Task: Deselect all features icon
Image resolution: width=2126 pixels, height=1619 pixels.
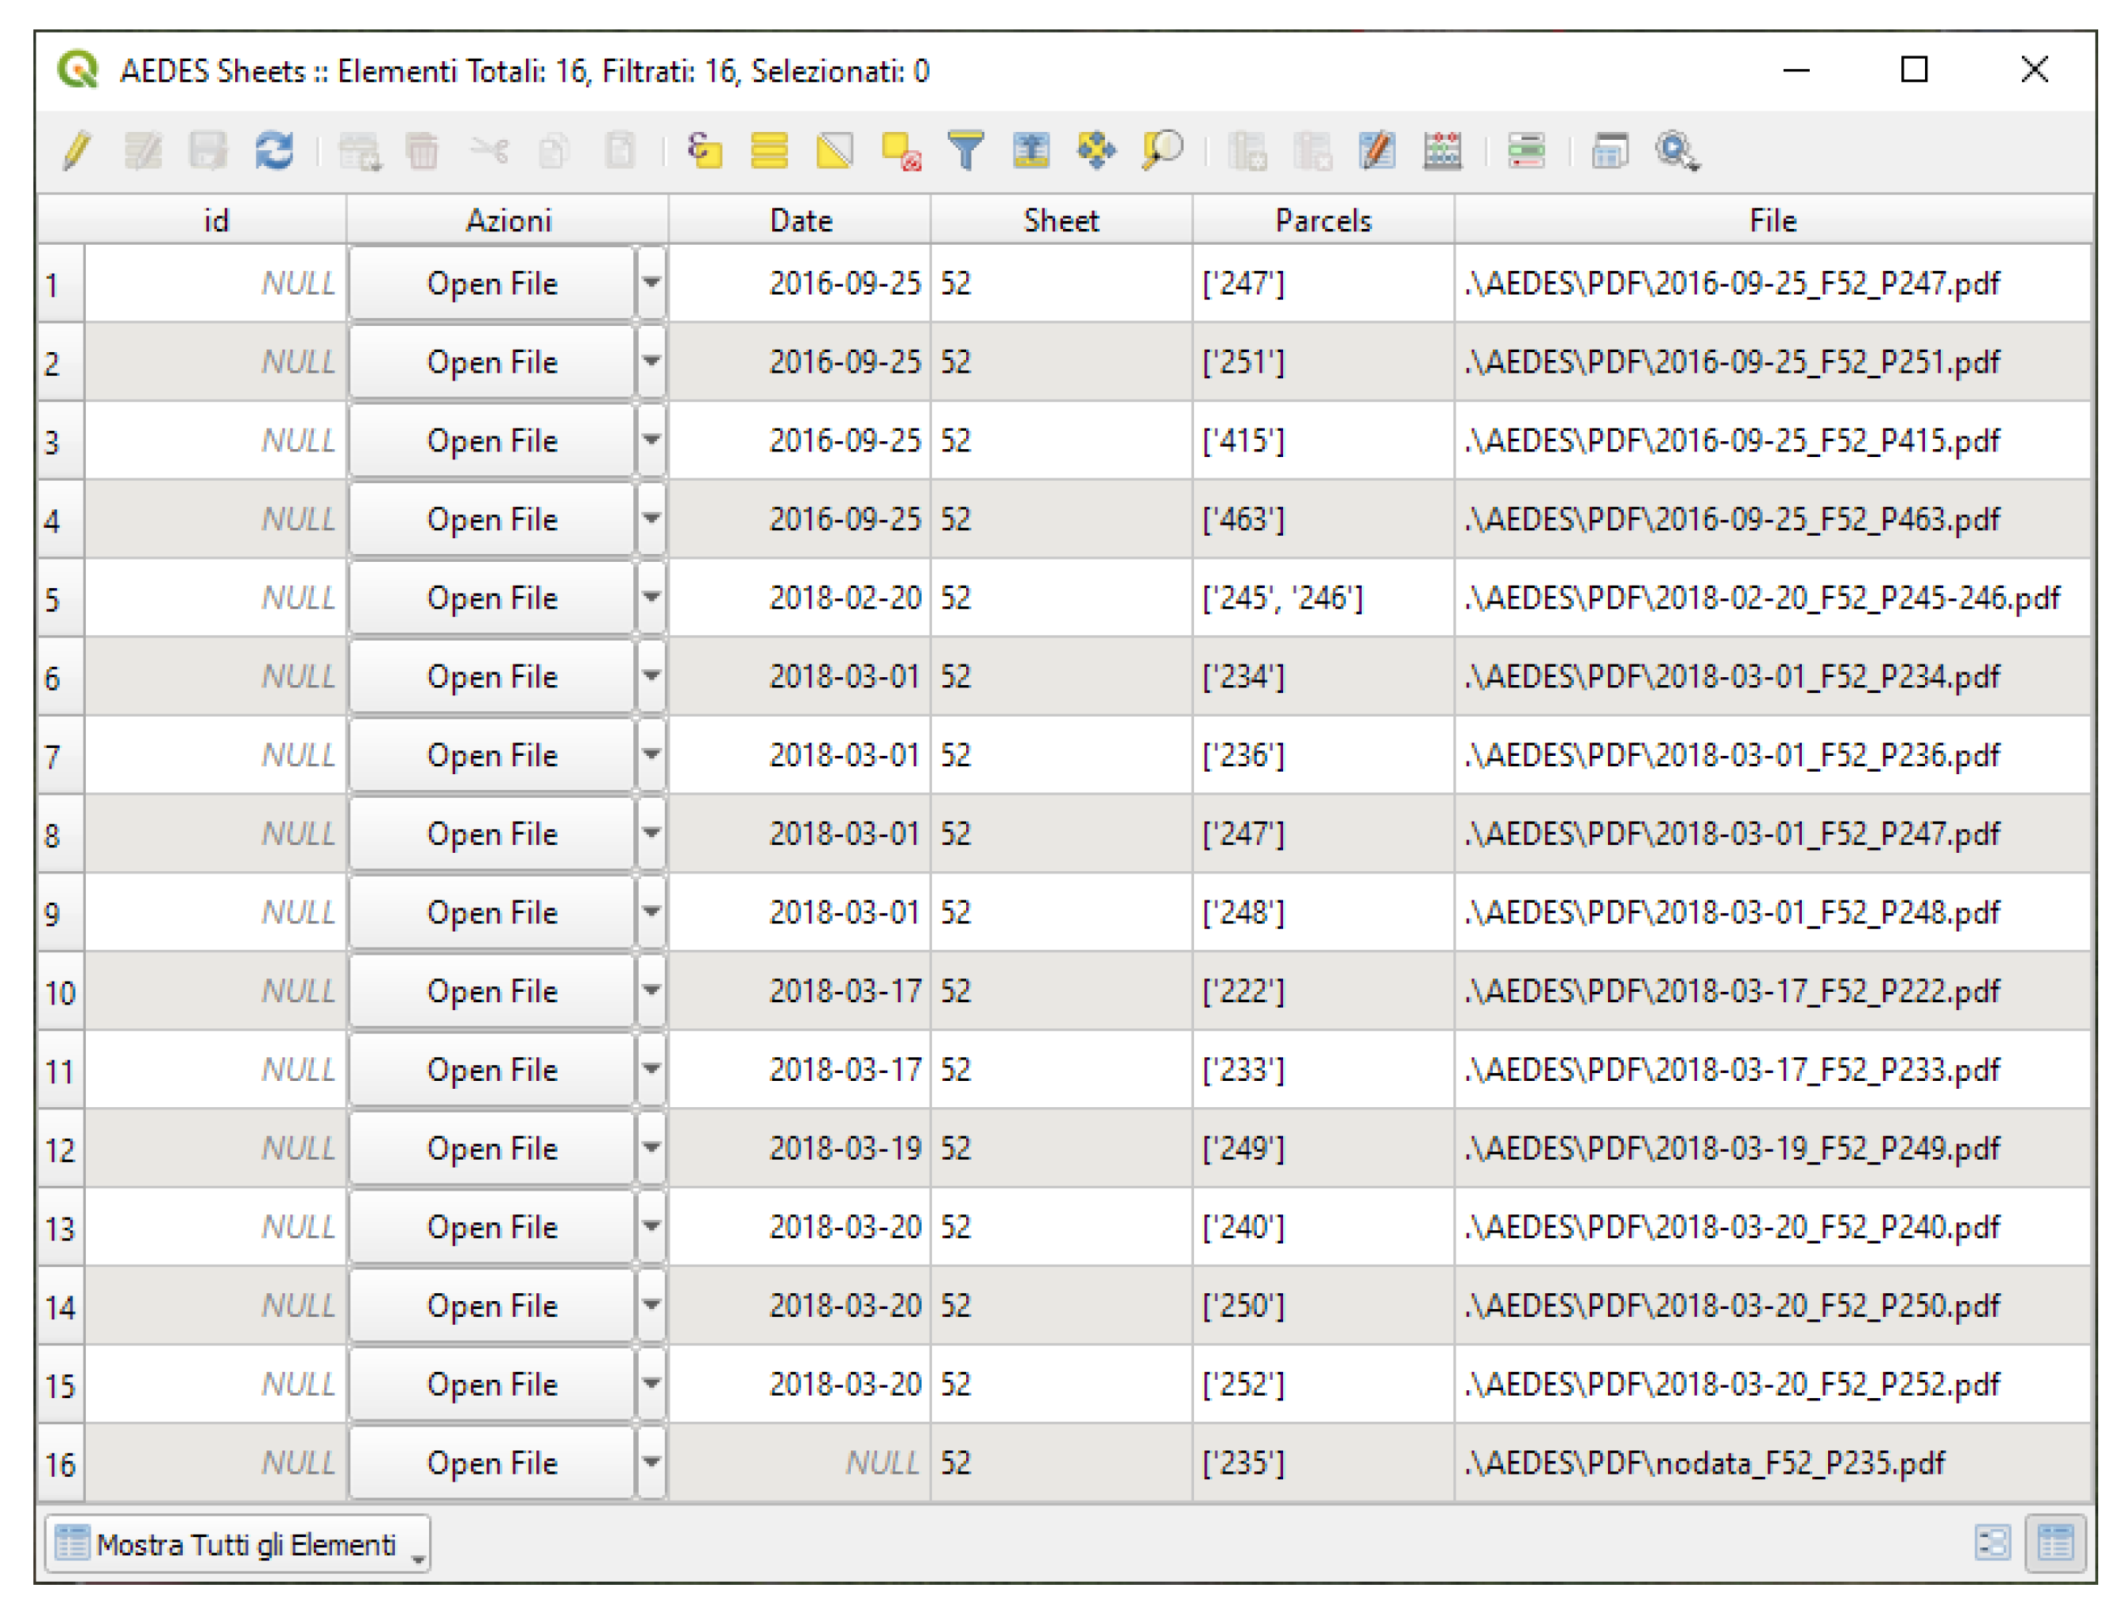Action: click(901, 151)
